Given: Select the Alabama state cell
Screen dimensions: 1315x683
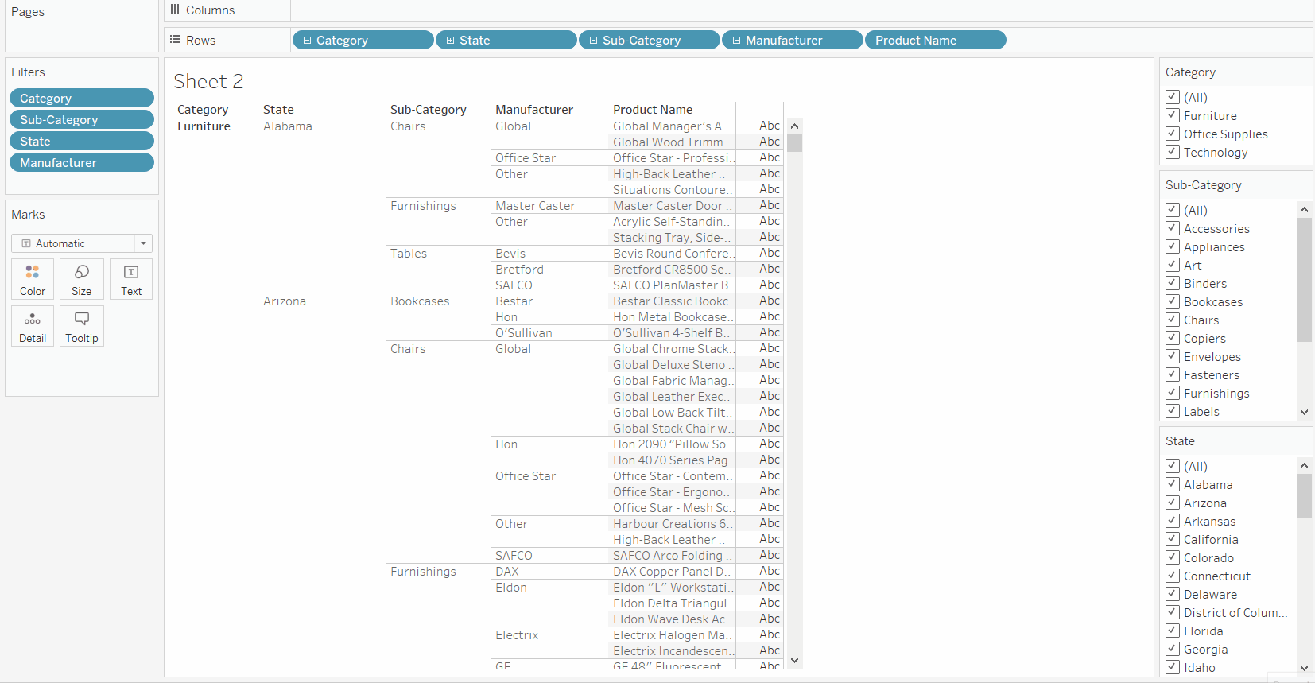Looking at the screenshot, I should click(x=288, y=126).
